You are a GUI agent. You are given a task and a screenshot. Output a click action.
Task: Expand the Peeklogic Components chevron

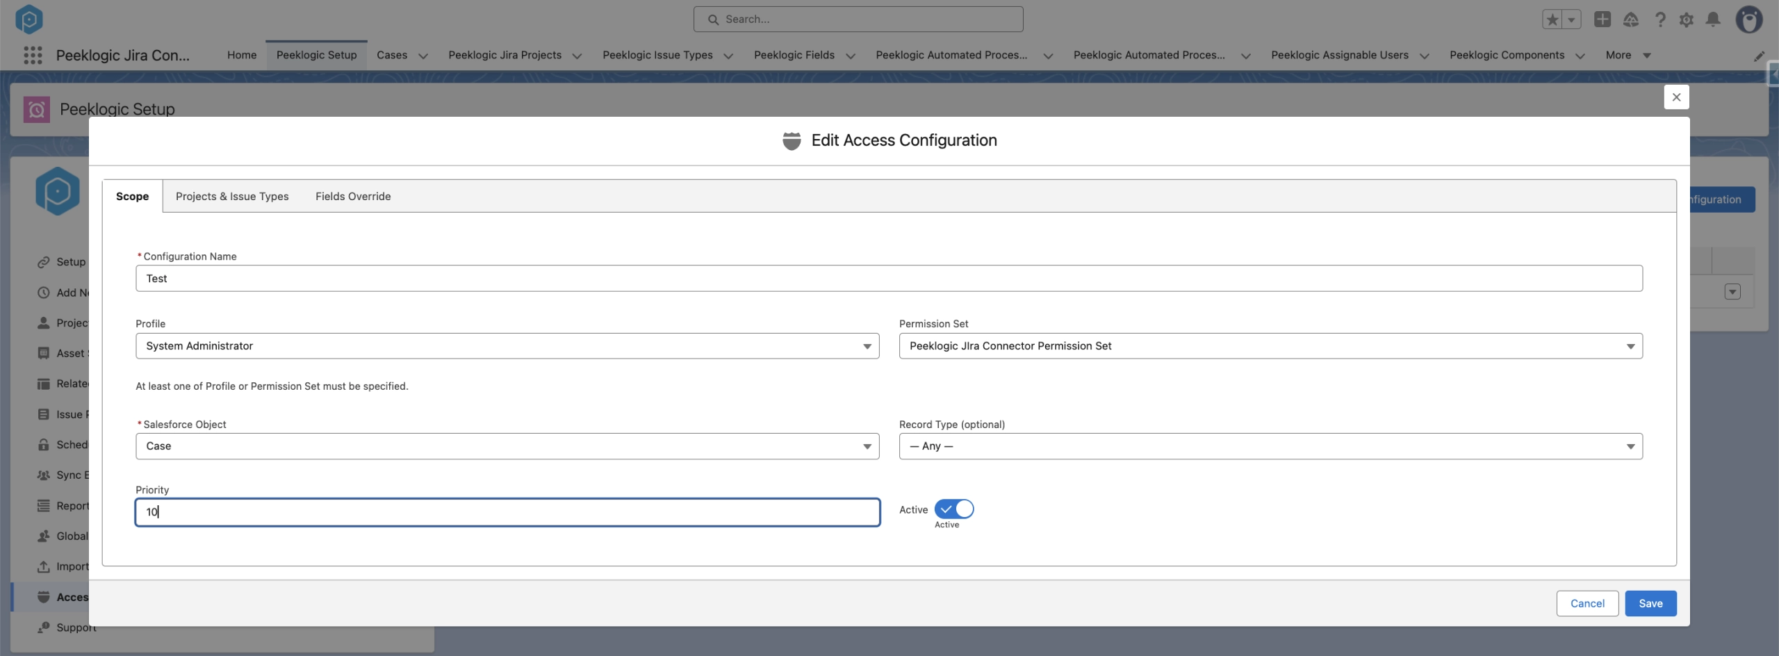point(1580,56)
